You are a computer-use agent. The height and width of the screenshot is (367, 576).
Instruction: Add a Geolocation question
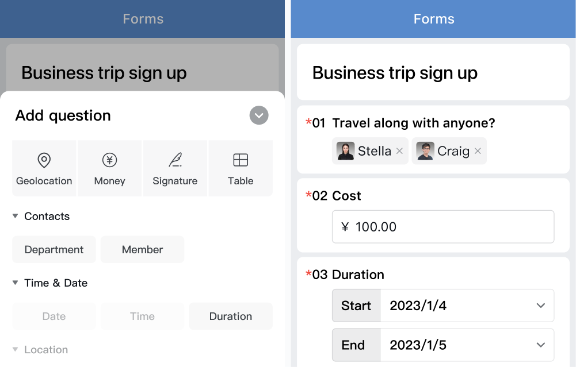point(44,168)
